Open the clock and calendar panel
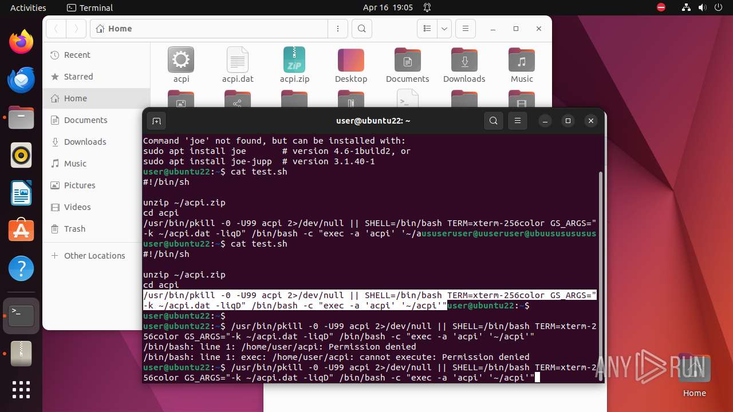 [388, 8]
